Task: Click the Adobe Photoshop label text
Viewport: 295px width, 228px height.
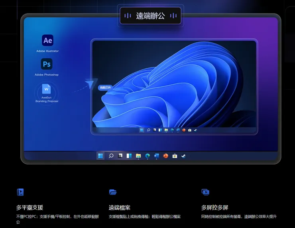Action: click(47, 75)
